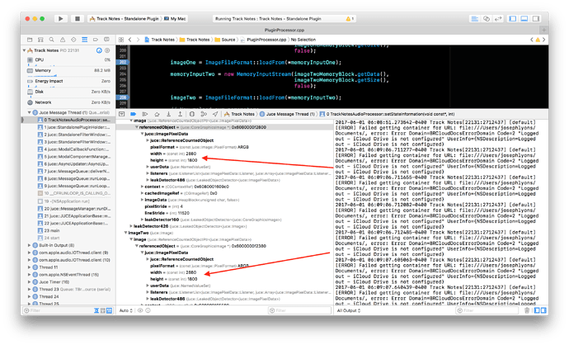This screenshot has height=345, width=569.
Task: Open the Find navigator magnifier icon
Action: 51,40
